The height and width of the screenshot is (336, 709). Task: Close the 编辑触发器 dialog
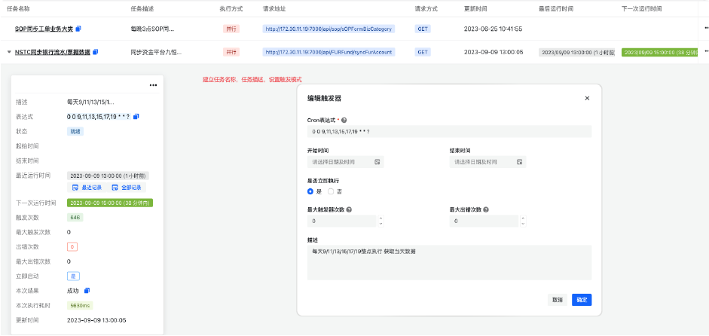587,98
